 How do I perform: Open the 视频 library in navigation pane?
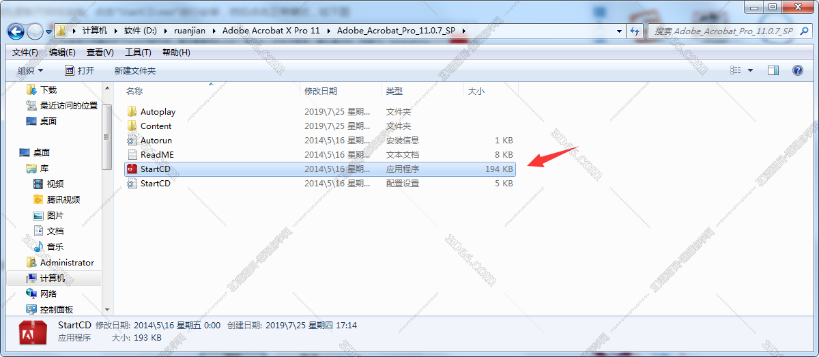[x=55, y=184]
